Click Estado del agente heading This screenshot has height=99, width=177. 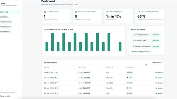138,30
